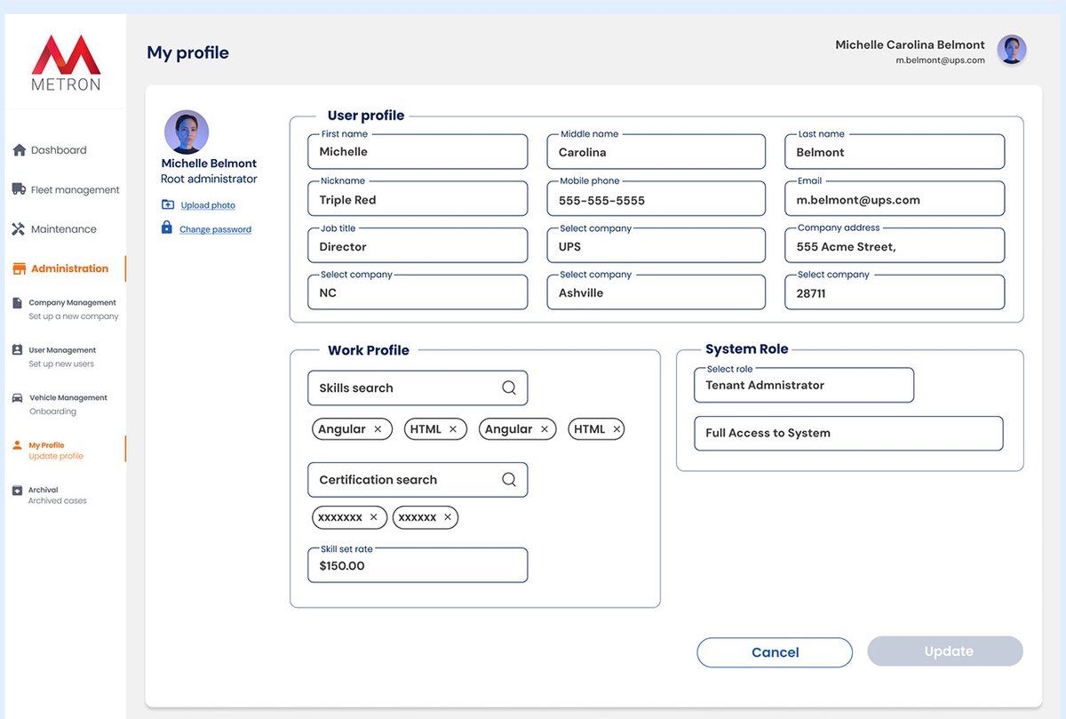Open the Select company UPS dropdown

click(x=656, y=246)
